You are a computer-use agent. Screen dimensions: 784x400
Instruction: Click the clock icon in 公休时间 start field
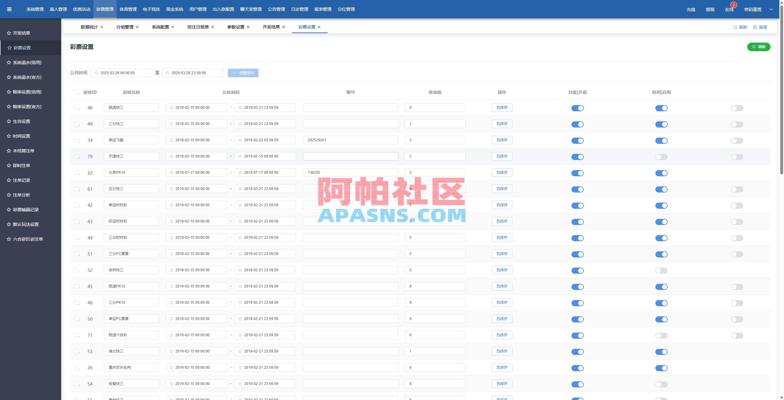pos(96,73)
